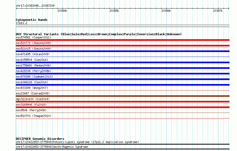Viewport: 237px width, 151px height.
Task: Click the Cytogenetic Bands track title
Action: [32, 20]
